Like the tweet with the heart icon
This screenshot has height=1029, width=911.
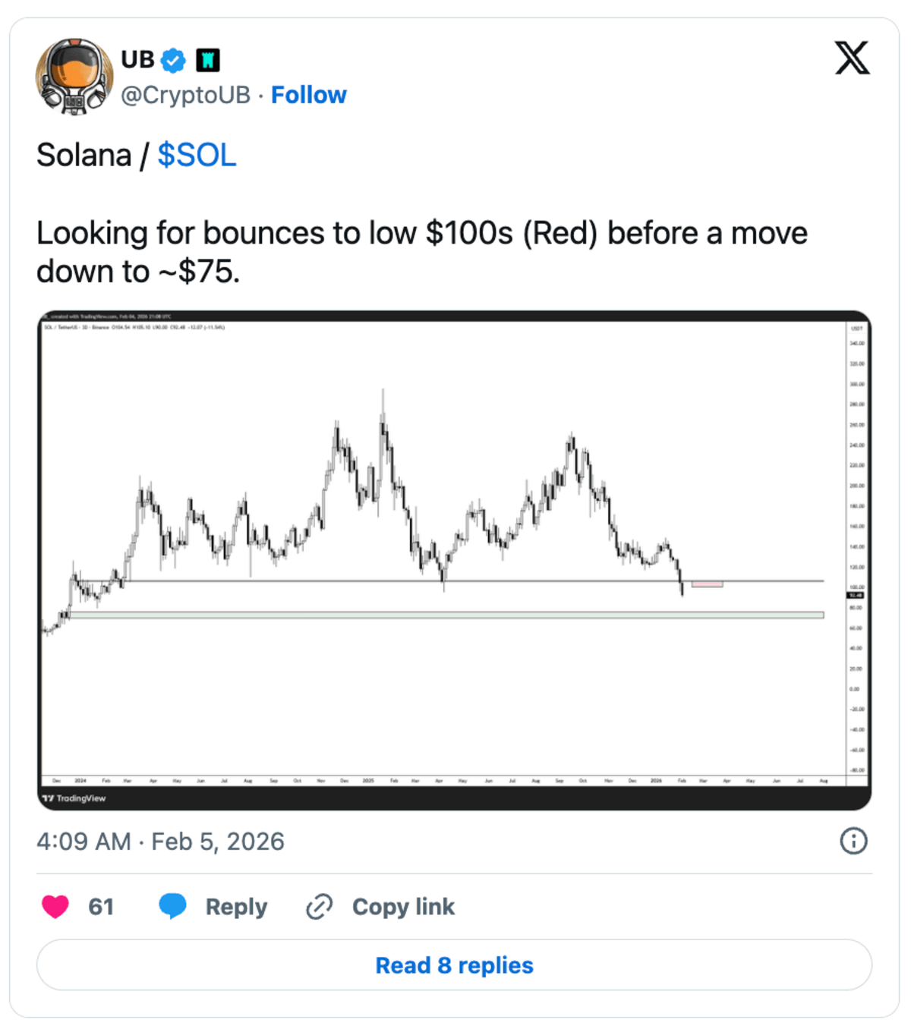pos(55,906)
